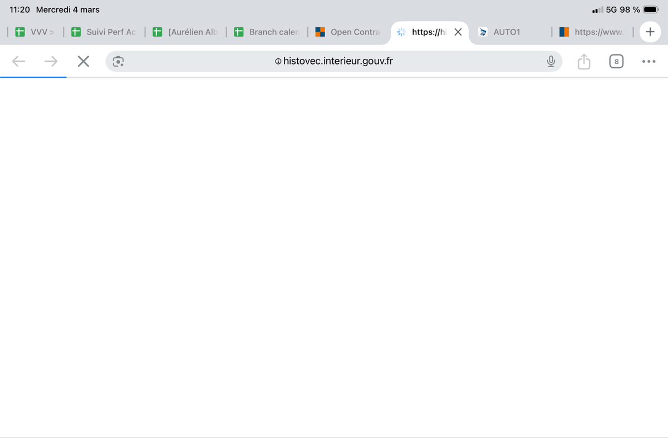Go forward to the next page
Viewport: 668px width, 438px height.
point(51,61)
